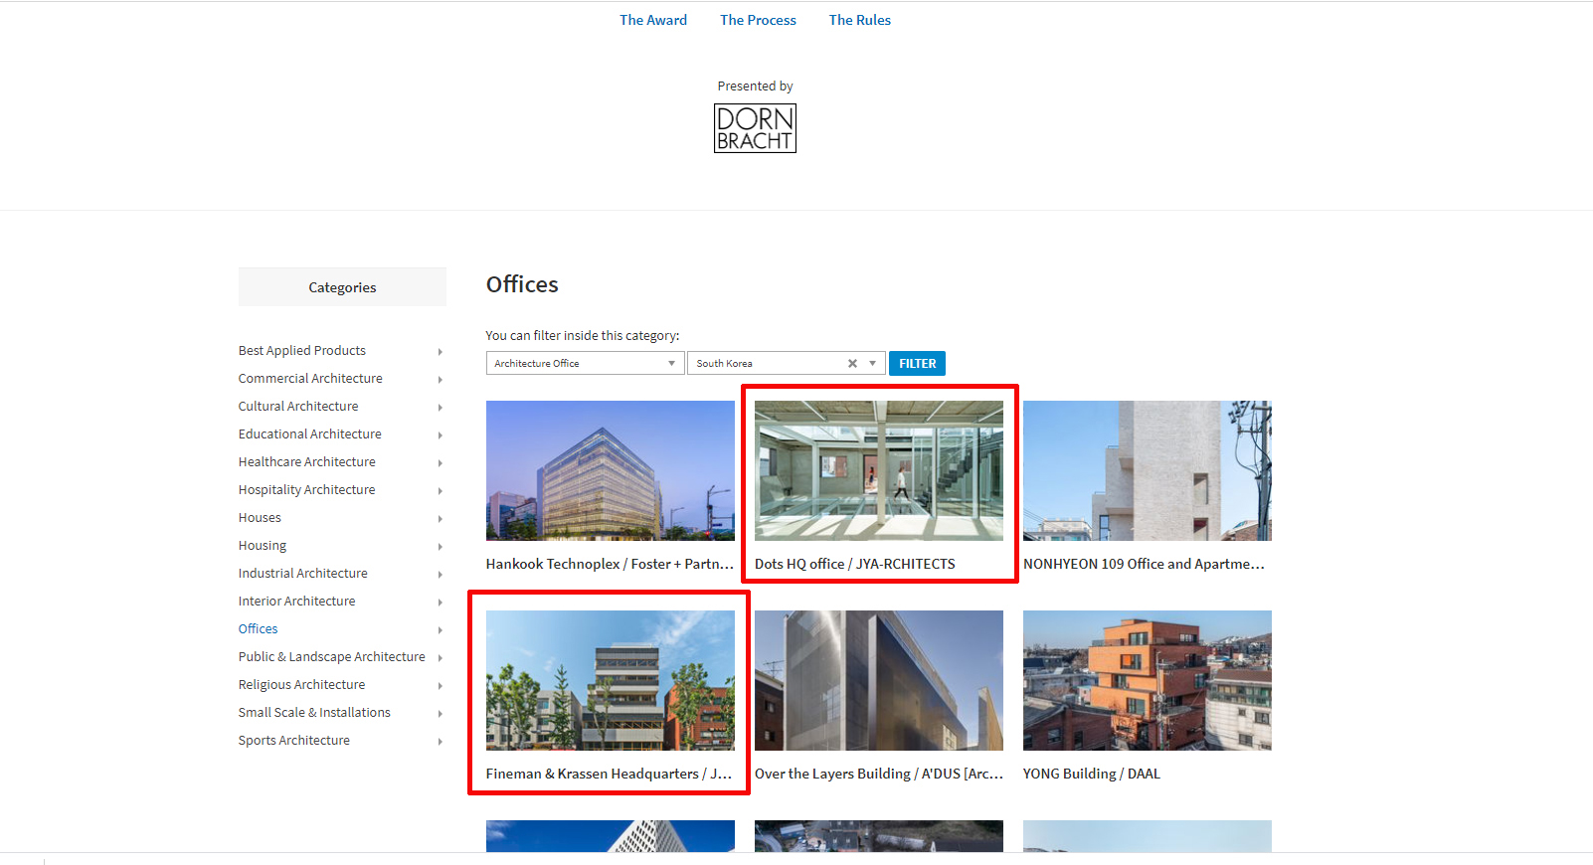
Task: Open YONG Building project thumbnail
Action: [1148, 680]
